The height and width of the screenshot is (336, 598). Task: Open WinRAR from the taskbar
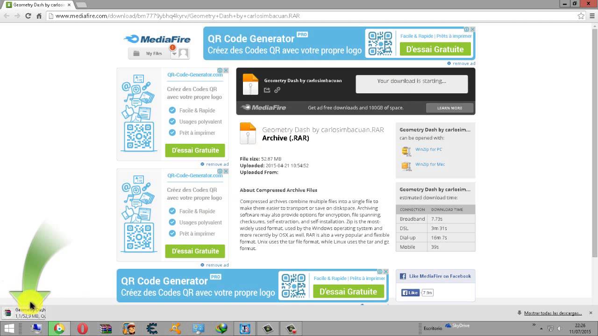pos(106,329)
